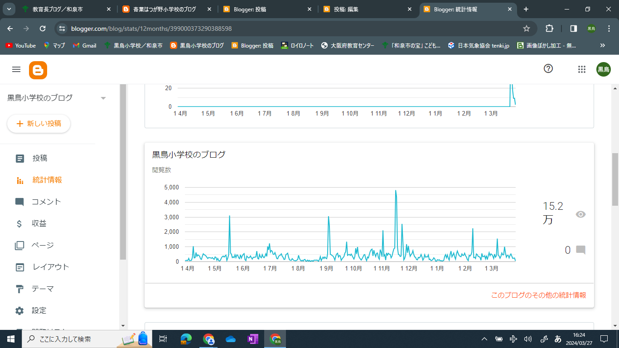The image size is (619, 348).
Task: Open the 日本気象協会 tenki.jp bookmark
Action: [x=478, y=45]
